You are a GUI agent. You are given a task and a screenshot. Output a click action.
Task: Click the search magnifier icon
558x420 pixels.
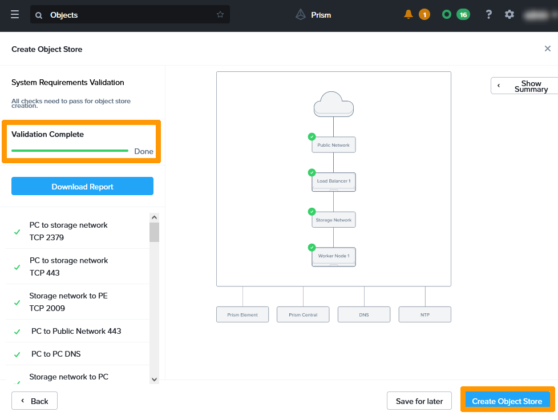click(x=39, y=15)
